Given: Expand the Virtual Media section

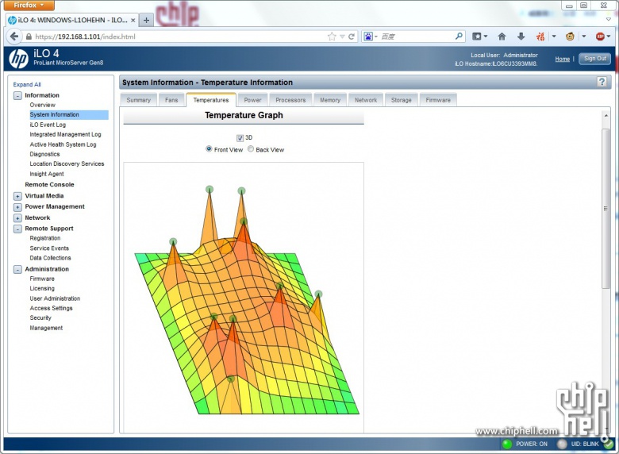Looking at the screenshot, I should coord(17,196).
